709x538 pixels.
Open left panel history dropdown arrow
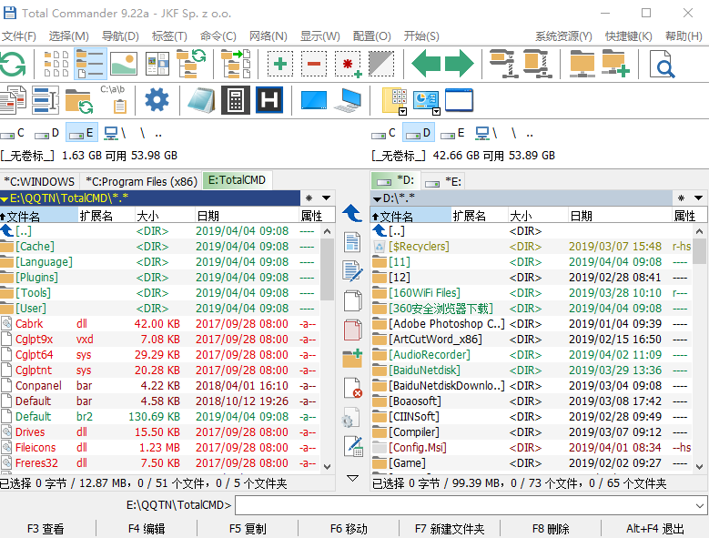[326, 198]
